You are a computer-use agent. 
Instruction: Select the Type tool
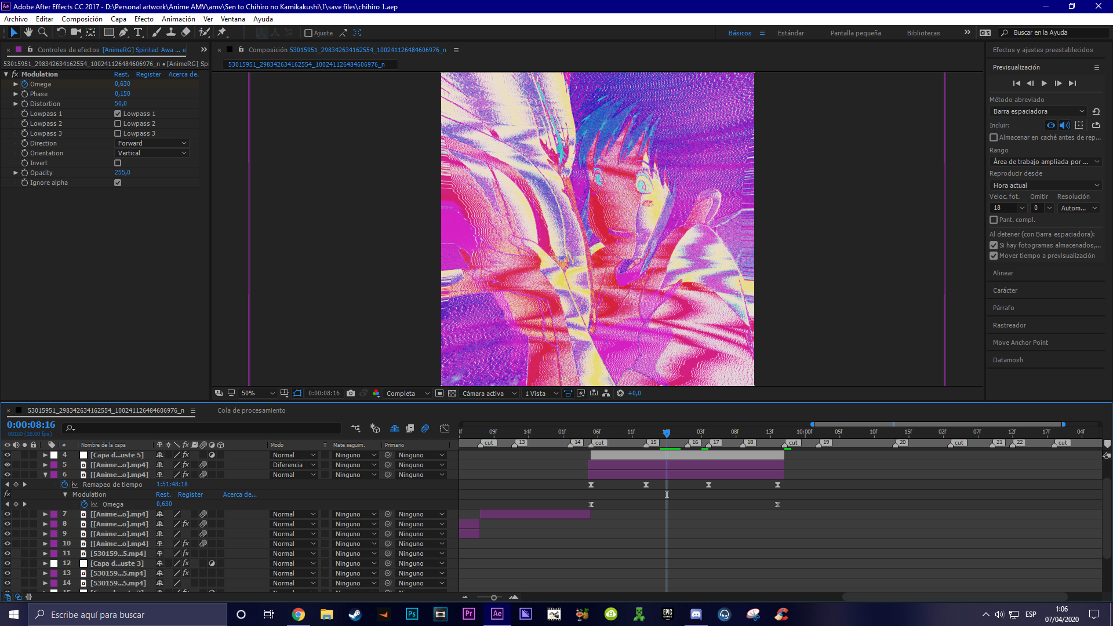(138, 32)
